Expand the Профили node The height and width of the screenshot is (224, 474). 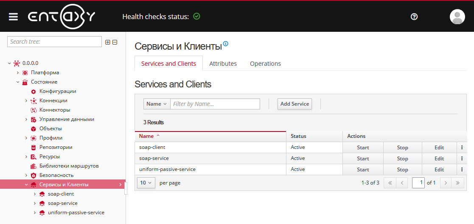point(26,138)
